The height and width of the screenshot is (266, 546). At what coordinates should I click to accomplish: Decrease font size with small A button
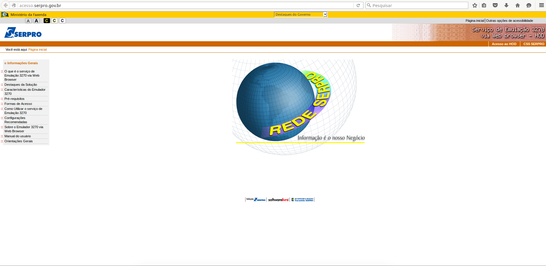click(x=28, y=21)
